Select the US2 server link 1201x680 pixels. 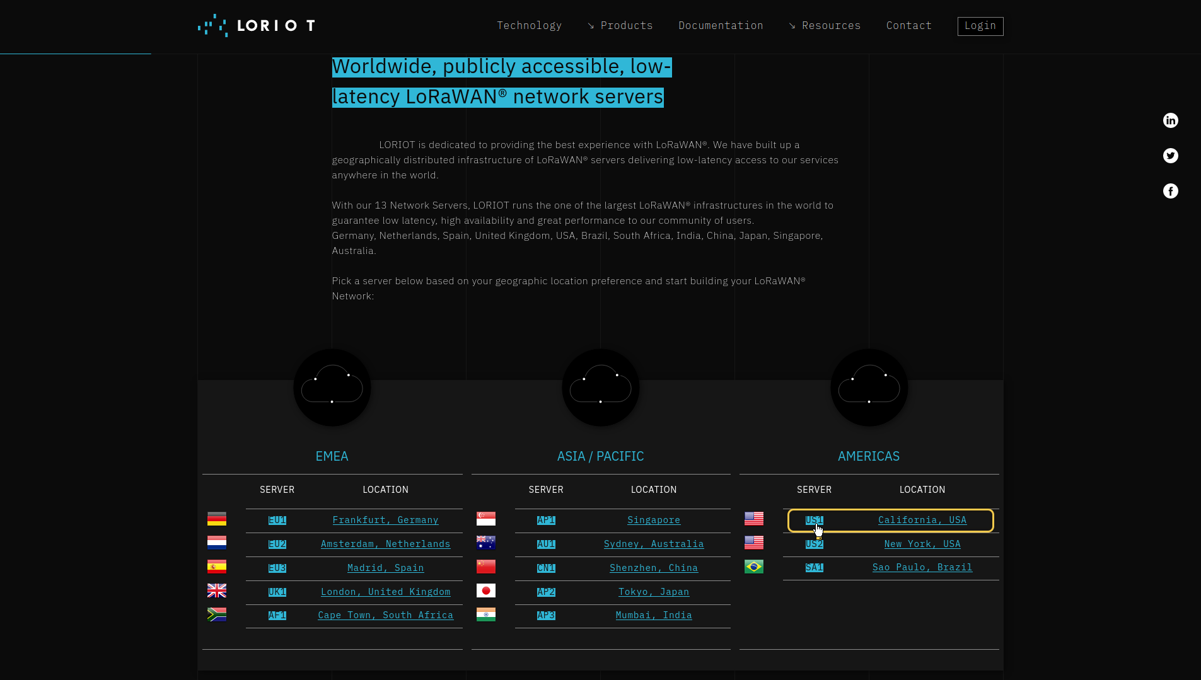pos(815,544)
